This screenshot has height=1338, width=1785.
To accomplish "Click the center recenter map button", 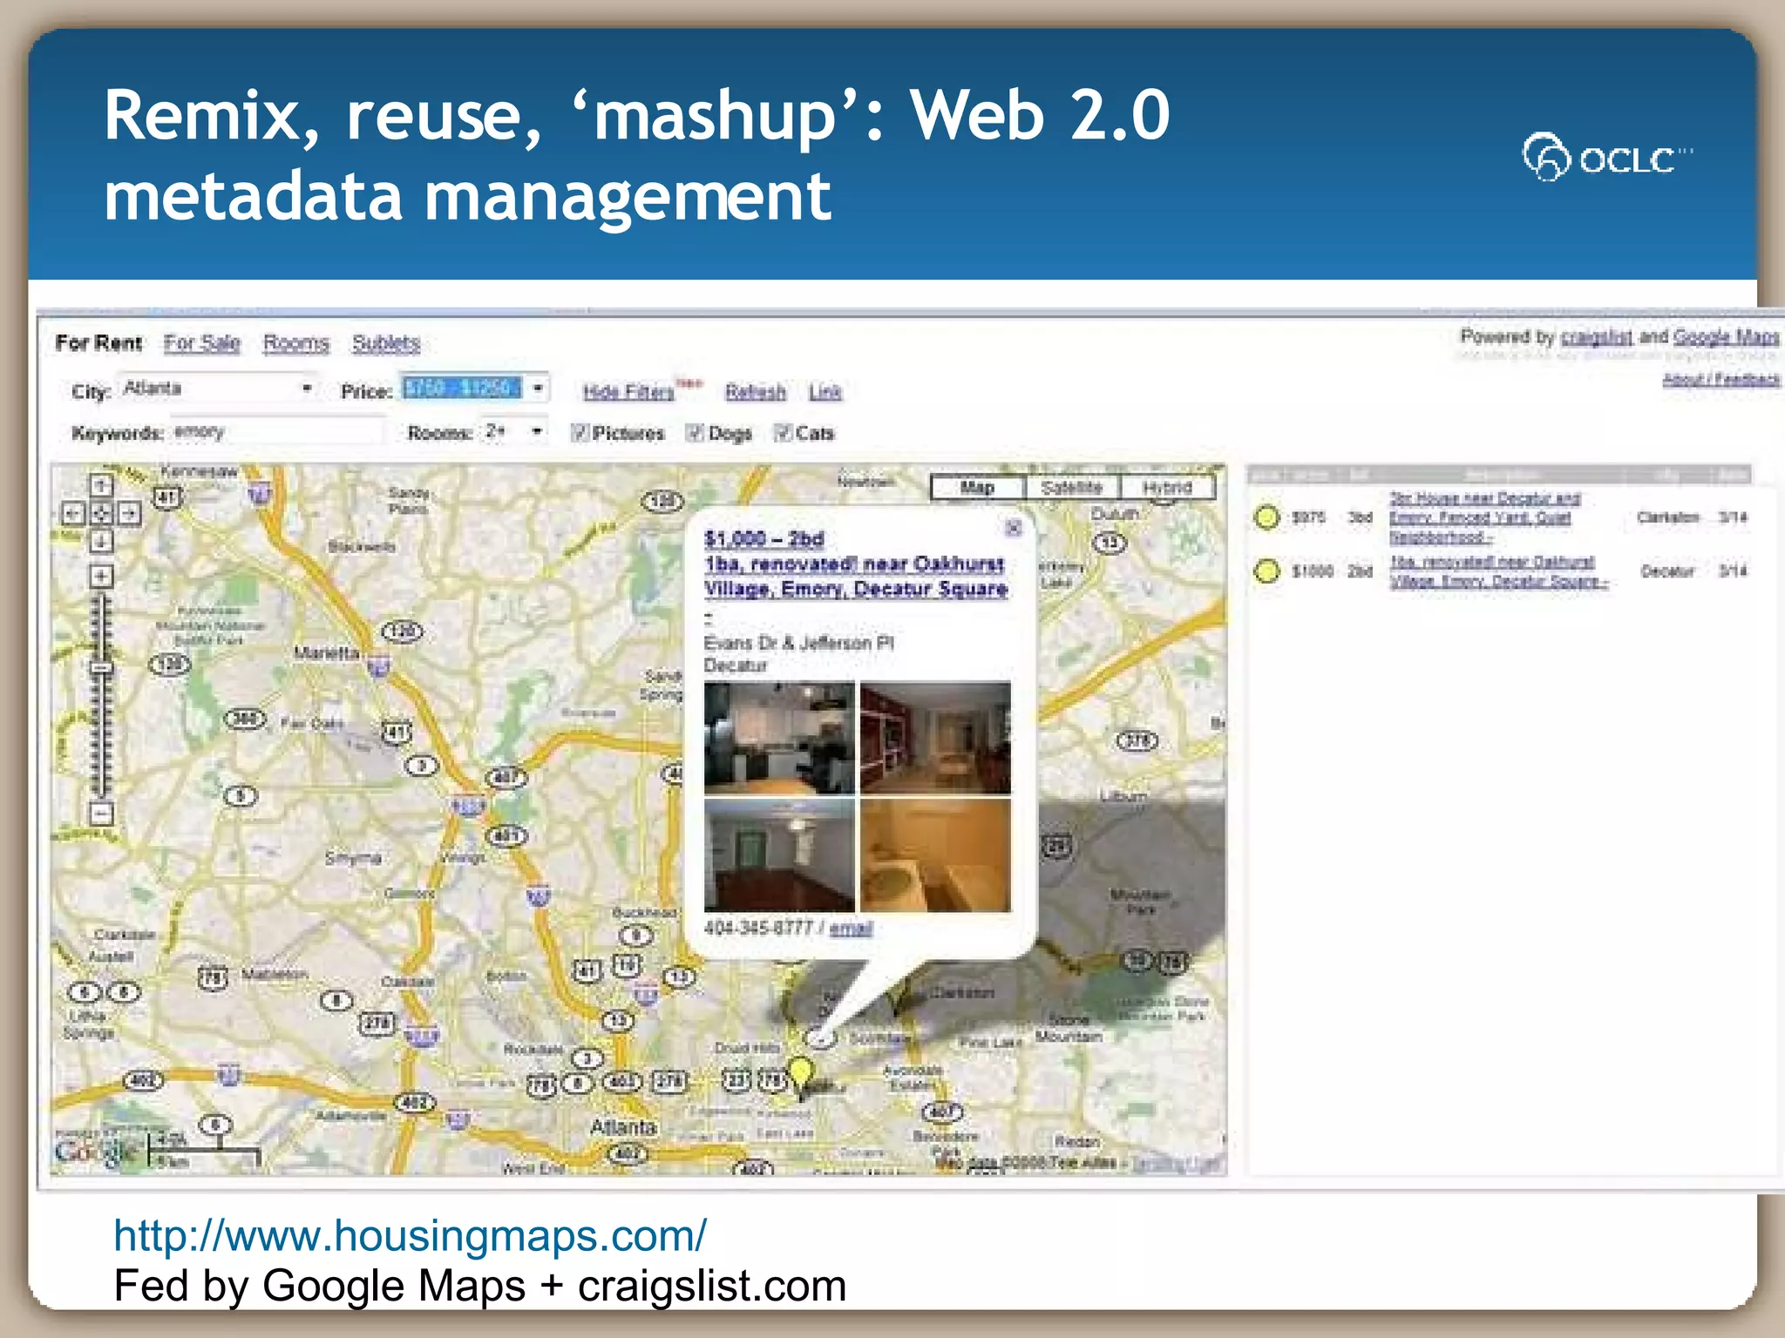I will pyautogui.click(x=102, y=513).
